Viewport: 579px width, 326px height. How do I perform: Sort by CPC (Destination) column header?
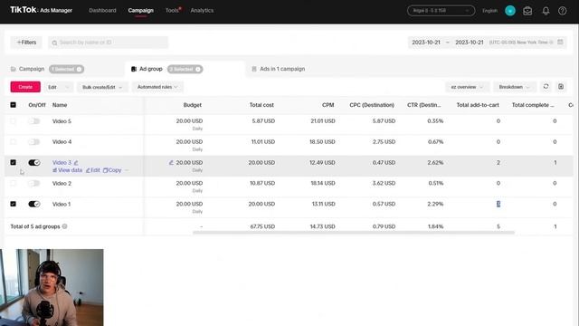click(x=372, y=105)
